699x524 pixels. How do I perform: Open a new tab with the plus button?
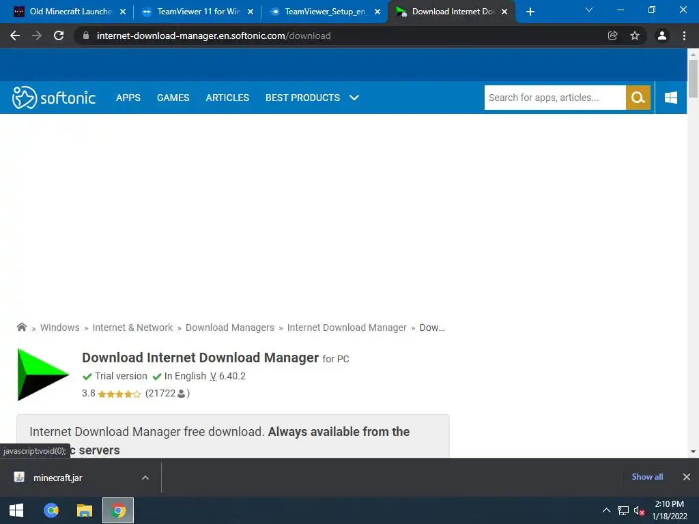click(530, 12)
